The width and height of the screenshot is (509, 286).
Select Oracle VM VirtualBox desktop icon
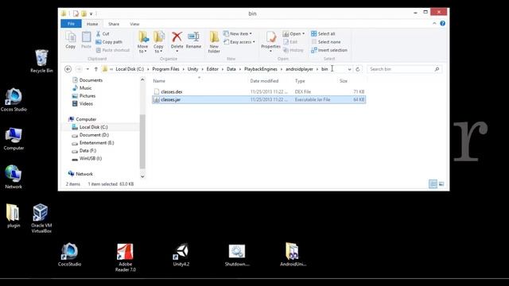[x=41, y=218]
